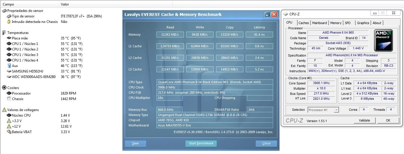The image size is (404, 154).
Task: Click the CPU 1 / Núcleo 2 icon
Action: (9, 49)
